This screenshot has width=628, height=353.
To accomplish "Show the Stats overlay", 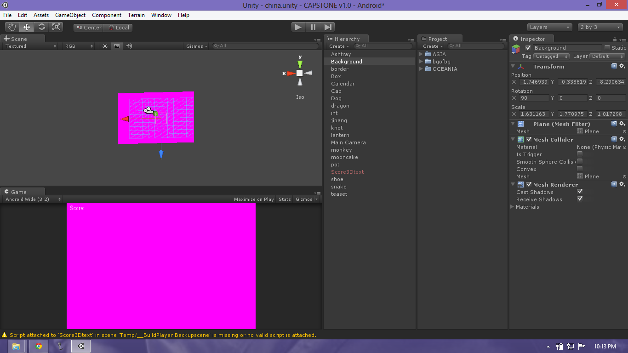I will coord(285,199).
